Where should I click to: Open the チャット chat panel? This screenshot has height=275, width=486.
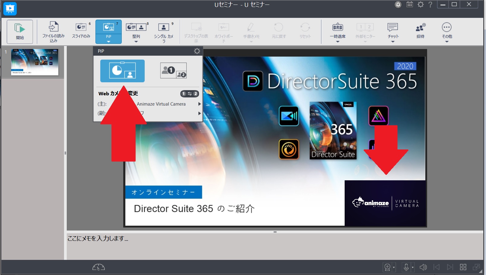pyautogui.click(x=393, y=30)
